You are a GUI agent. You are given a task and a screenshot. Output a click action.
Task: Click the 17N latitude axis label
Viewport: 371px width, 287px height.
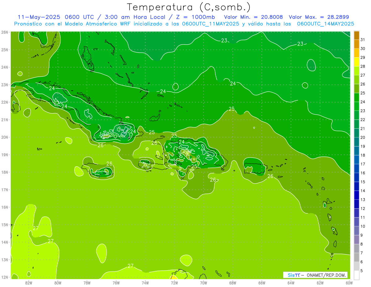coord(5,189)
